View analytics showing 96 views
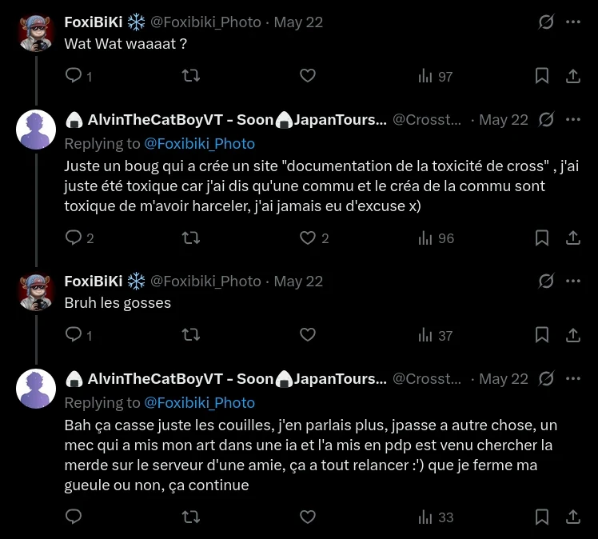The image size is (598, 539). (436, 238)
